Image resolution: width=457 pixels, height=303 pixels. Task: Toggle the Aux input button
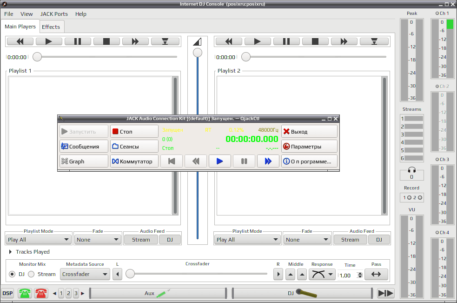(158, 293)
